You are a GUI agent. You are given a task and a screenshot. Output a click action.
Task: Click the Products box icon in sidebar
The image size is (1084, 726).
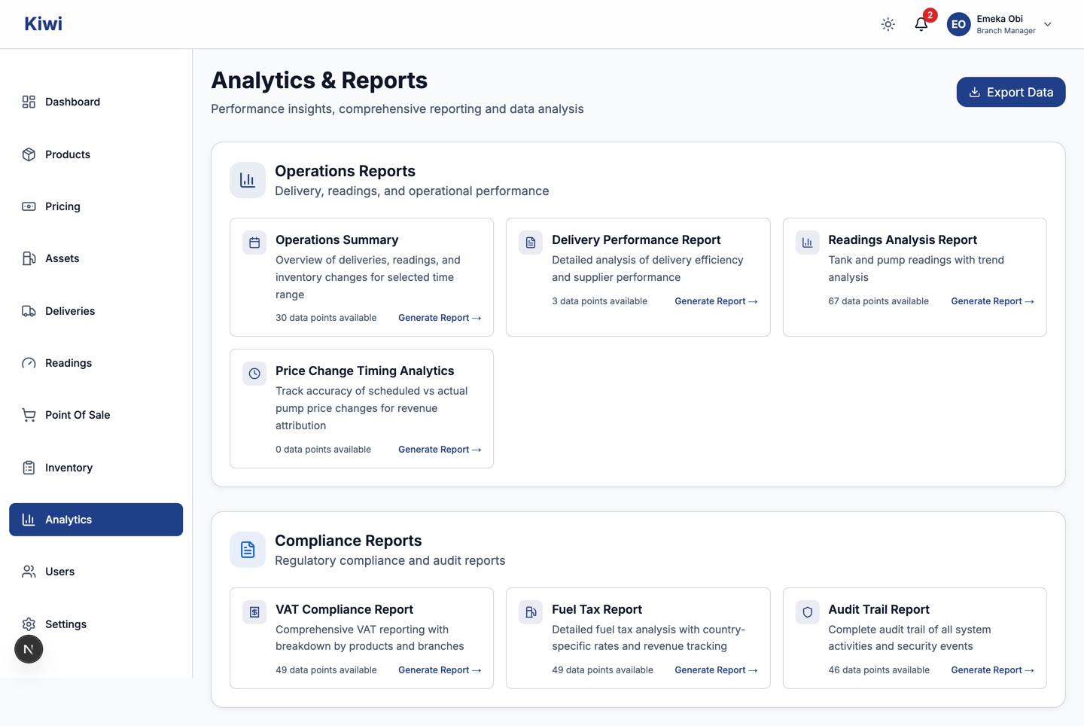pyautogui.click(x=29, y=154)
